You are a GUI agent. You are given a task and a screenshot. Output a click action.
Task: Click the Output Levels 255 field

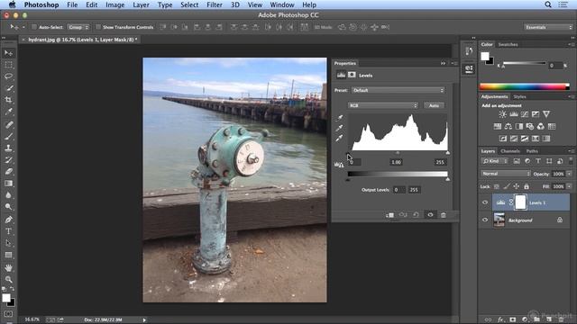[x=414, y=190]
